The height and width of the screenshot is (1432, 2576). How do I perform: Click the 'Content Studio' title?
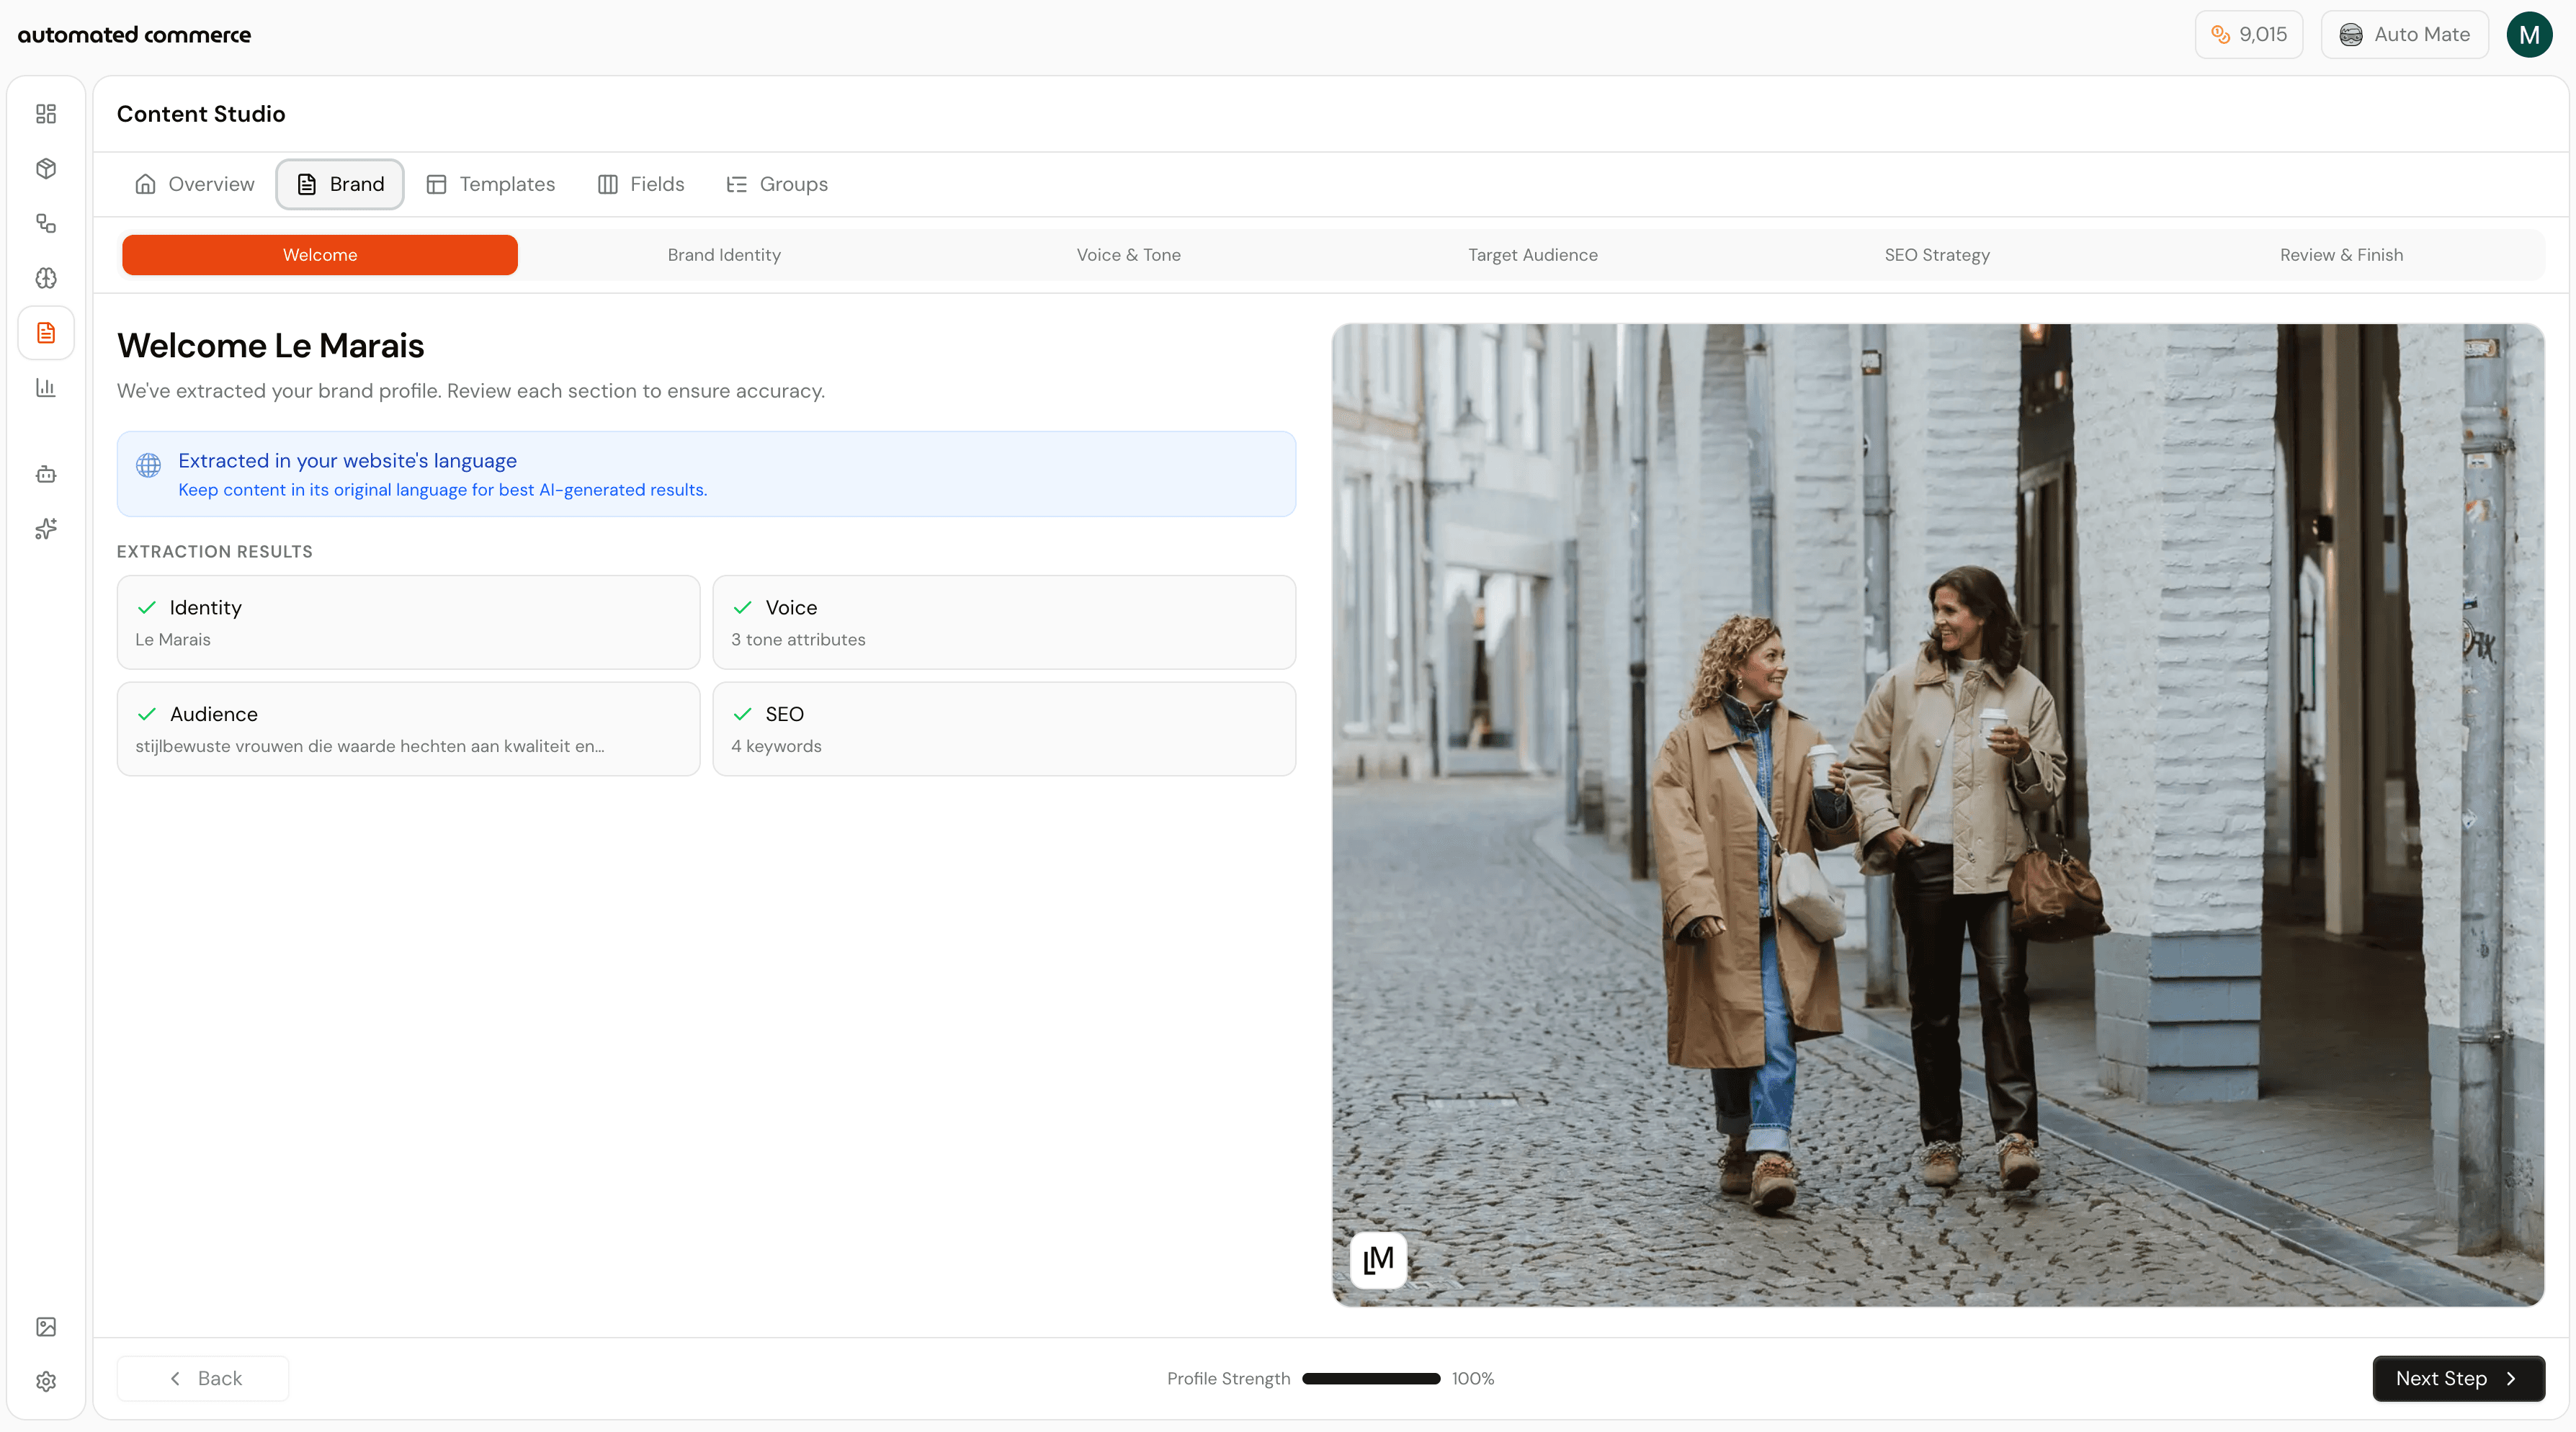click(x=201, y=114)
